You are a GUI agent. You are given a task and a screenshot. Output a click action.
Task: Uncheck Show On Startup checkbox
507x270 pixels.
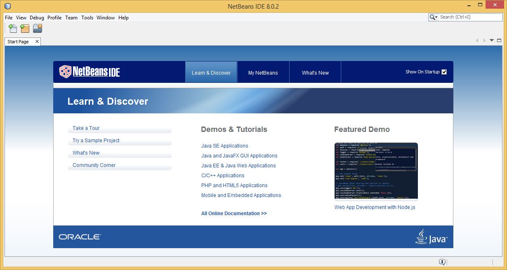pyautogui.click(x=444, y=72)
